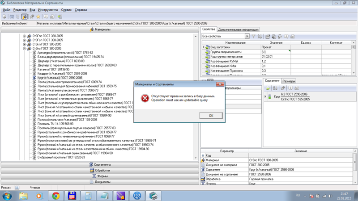Click the first main toolbar icon

click(x=4, y=17)
